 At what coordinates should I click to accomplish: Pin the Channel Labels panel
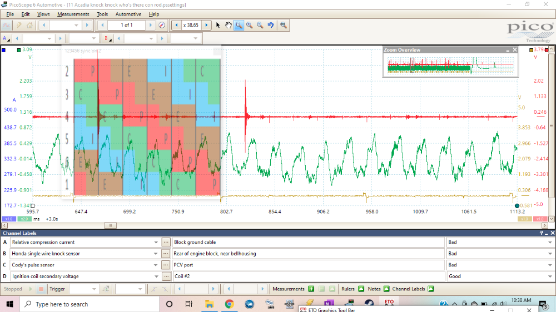tap(541, 233)
